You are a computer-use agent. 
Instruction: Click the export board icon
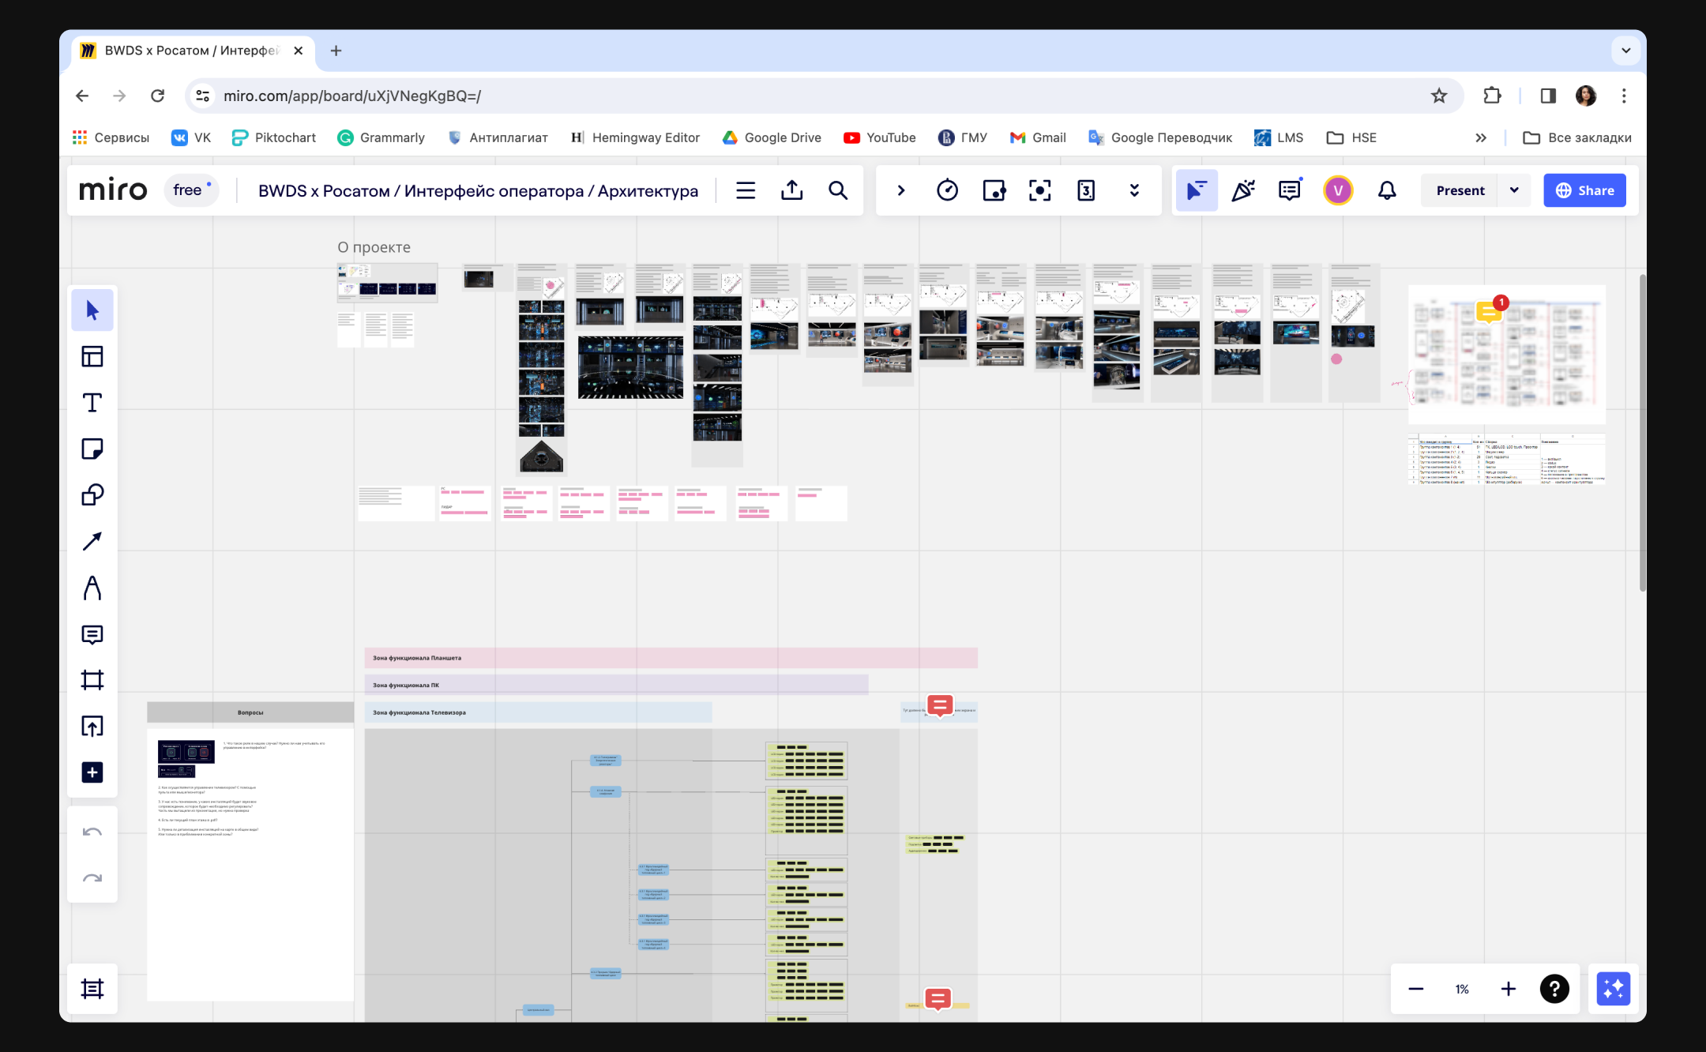coord(791,190)
